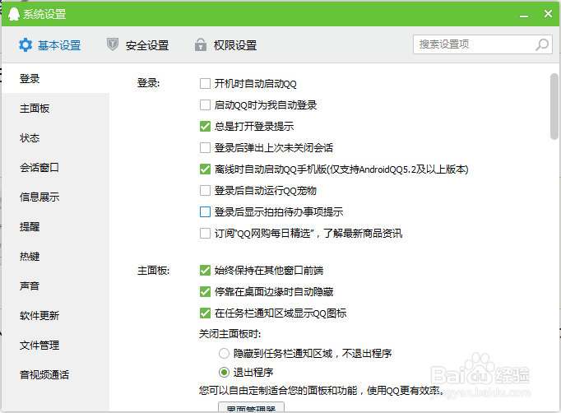Check 登录后显示拍拍待办事项提示
Viewport: 561px width, 413px height.
(205, 212)
